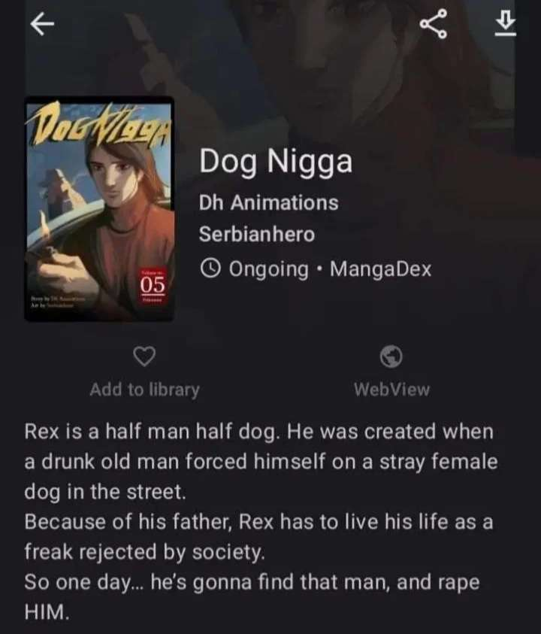The image size is (541, 634).
Task: Tap the MangaDex source label
Action: tap(381, 269)
